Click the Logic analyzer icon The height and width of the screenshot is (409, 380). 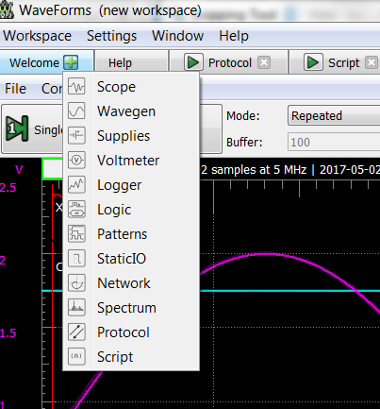coord(76,210)
